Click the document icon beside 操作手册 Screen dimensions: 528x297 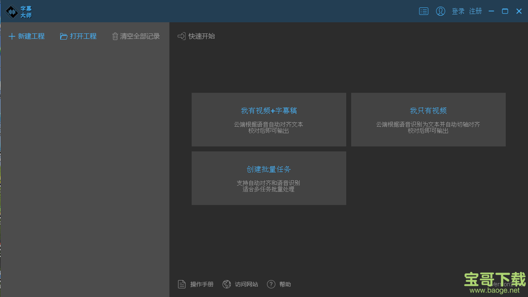[182, 284]
